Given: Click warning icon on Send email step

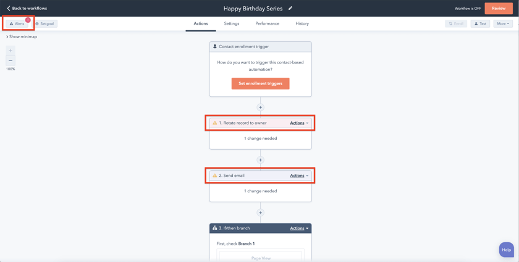Looking at the screenshot, I should click(x=215, y=176).
